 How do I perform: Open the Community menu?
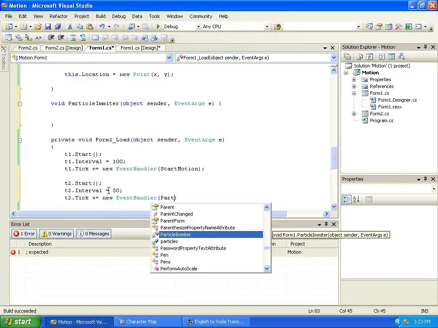pos(201,16)
